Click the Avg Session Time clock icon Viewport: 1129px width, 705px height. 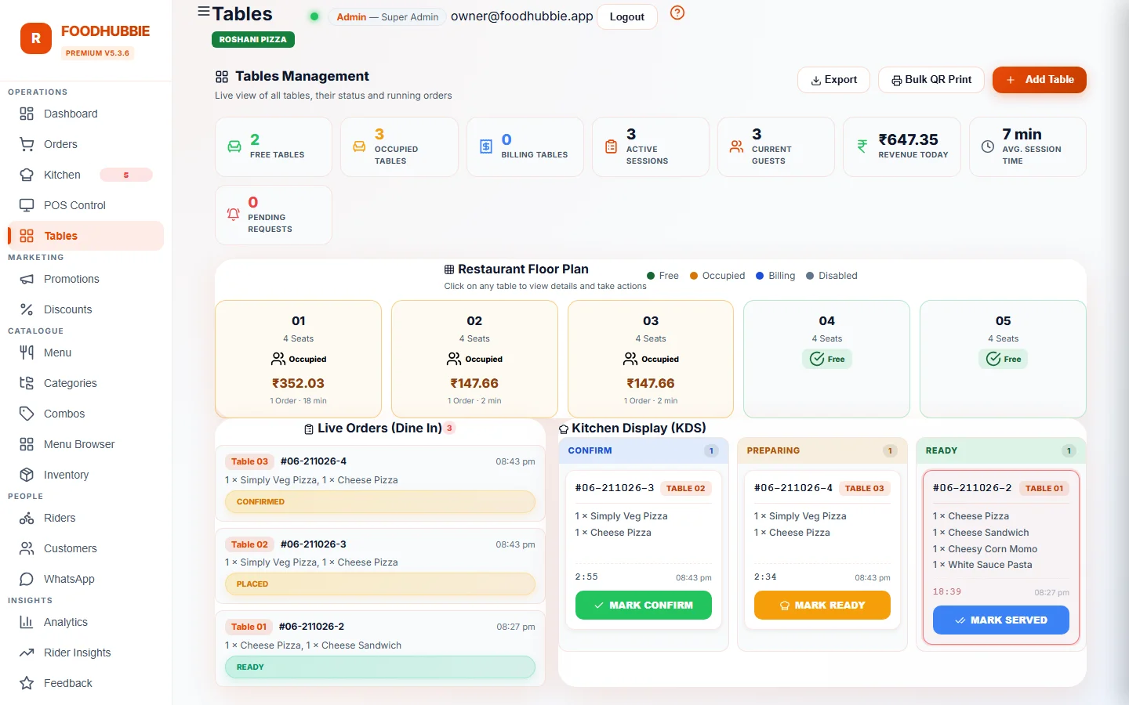click(988, 146)
